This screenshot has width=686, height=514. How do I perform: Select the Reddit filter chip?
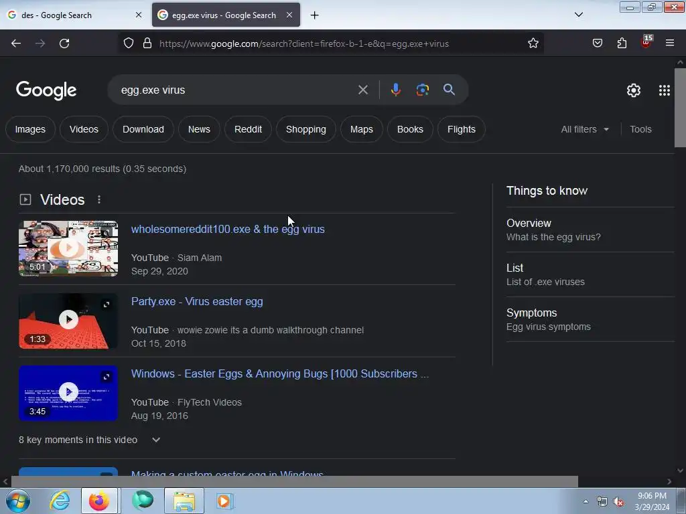coord(248,129)
